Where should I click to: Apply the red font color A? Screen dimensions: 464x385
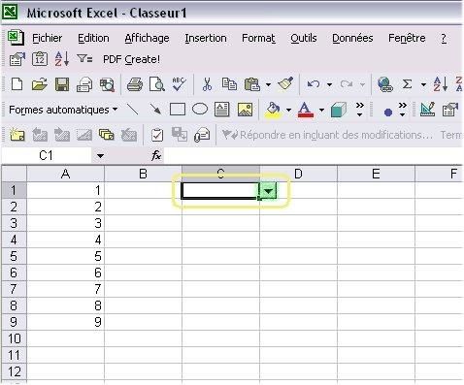click(306, 110)
